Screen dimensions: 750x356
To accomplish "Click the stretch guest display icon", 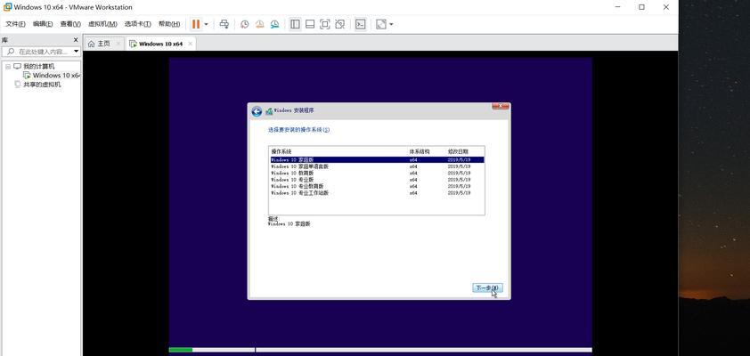I will click(x=381, y=24).
